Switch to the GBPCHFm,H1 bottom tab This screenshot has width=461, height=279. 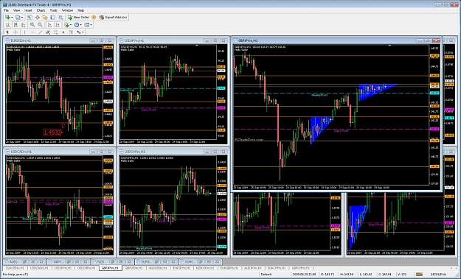pyautogui.click(x=301, y=268)
